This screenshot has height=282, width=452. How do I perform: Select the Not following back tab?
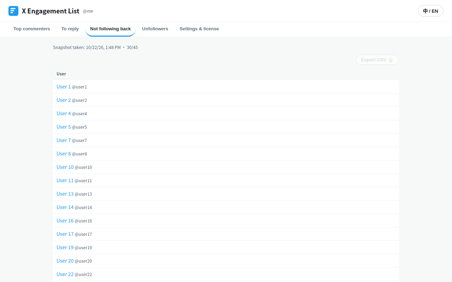(x=110, y=29)
